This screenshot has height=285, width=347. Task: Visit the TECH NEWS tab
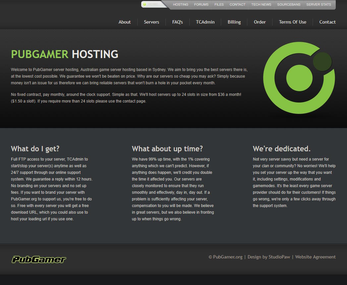coord(261,4)
